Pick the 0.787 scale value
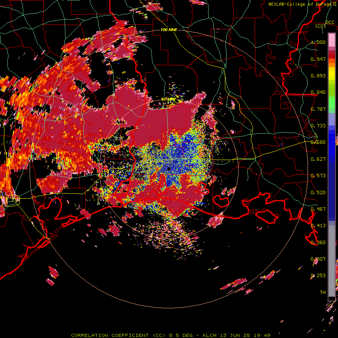This screenshot has height=338, width=338. pyautogui.click(x=318, y=109)
